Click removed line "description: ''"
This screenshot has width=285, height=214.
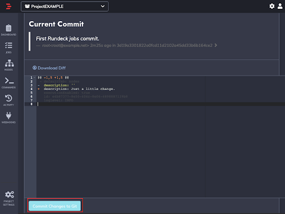(x=60, y=85)
